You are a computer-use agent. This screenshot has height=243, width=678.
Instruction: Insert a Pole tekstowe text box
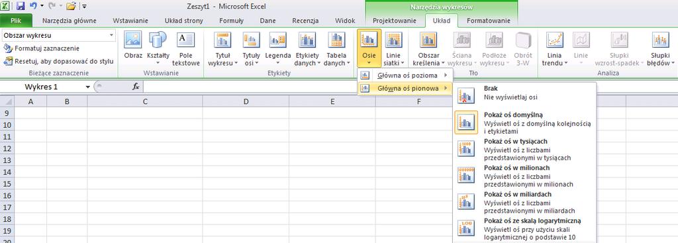(186, 48)
